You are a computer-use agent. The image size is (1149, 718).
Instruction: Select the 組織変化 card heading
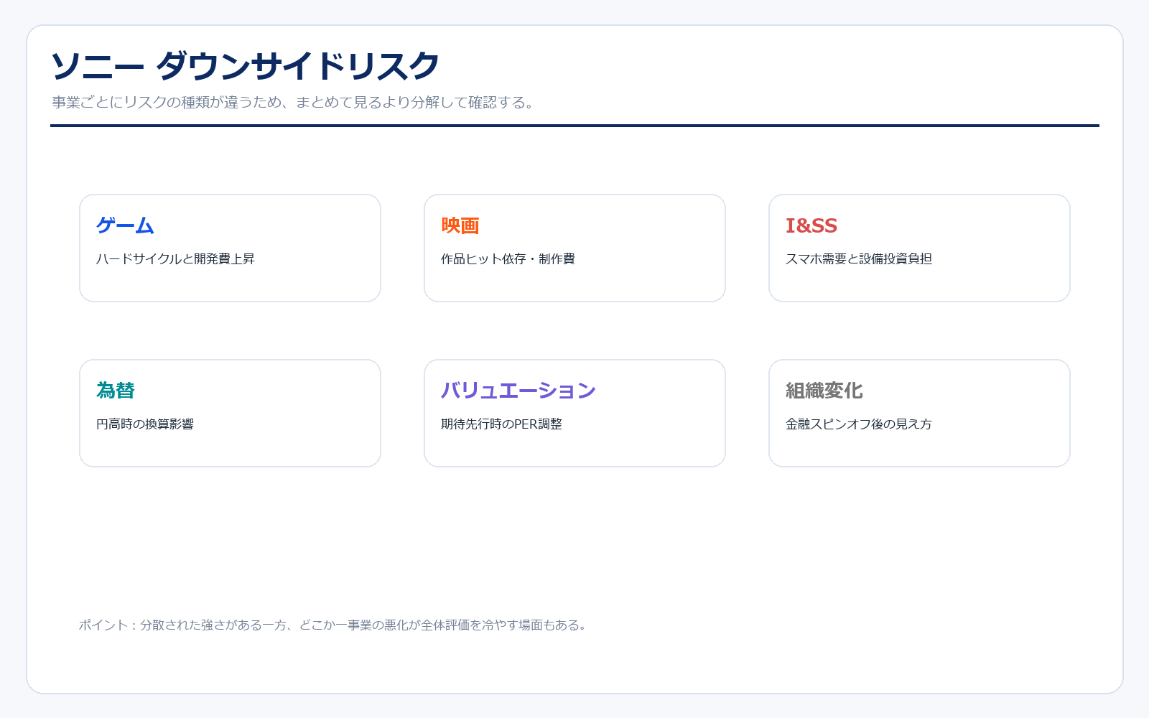click(x=824, y=391)
